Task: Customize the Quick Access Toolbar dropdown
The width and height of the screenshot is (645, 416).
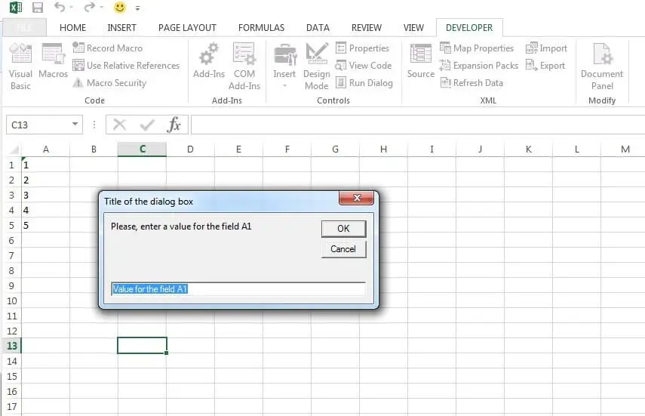Action: (138, 8)
